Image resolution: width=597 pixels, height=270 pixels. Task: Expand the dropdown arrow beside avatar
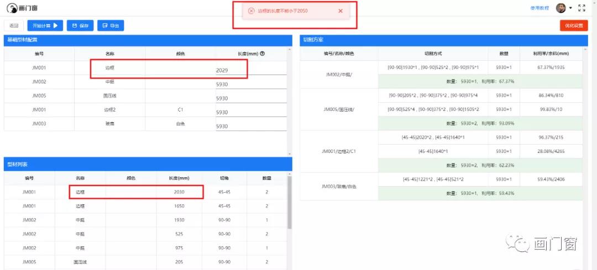coord(570,8)
